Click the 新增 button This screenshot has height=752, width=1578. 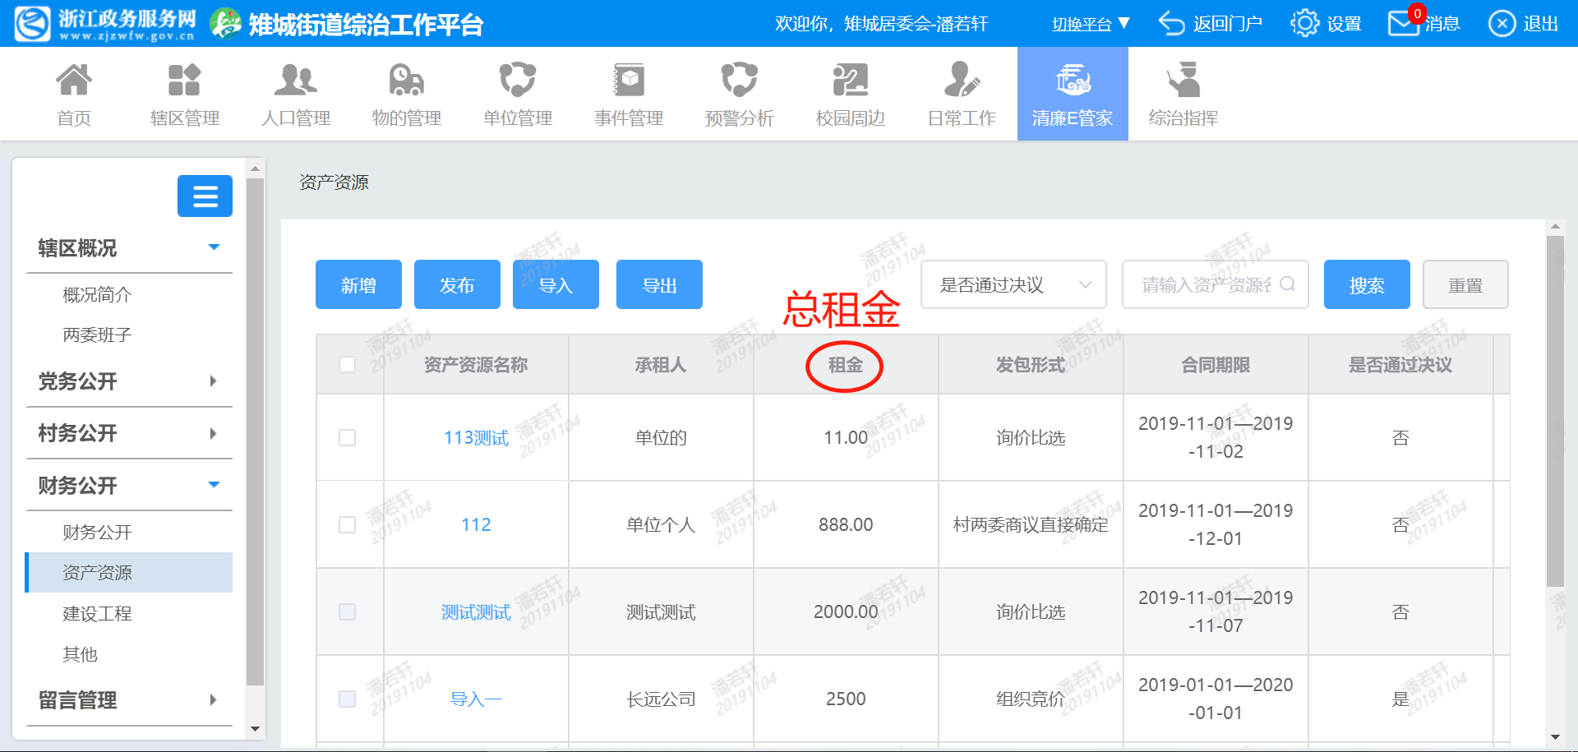358,285
